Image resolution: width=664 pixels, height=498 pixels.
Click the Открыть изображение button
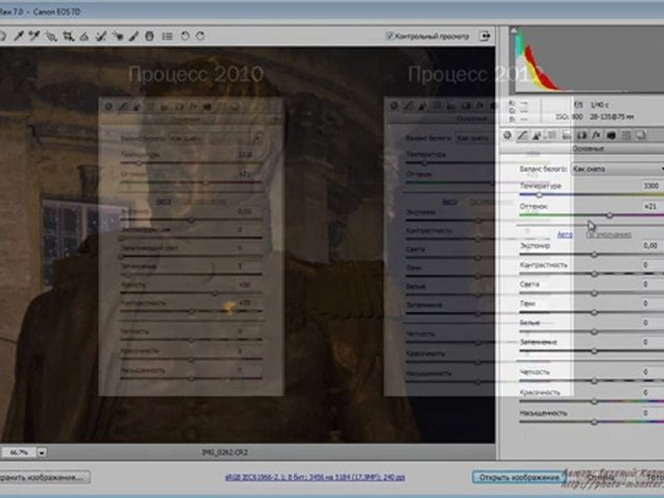click(x=519, y=477)
